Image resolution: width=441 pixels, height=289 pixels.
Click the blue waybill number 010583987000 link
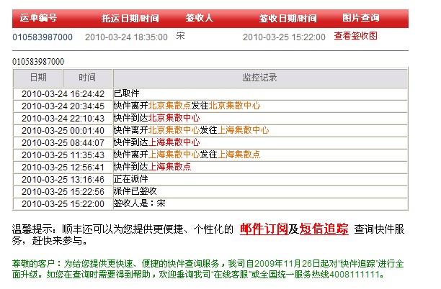[43, 37]
